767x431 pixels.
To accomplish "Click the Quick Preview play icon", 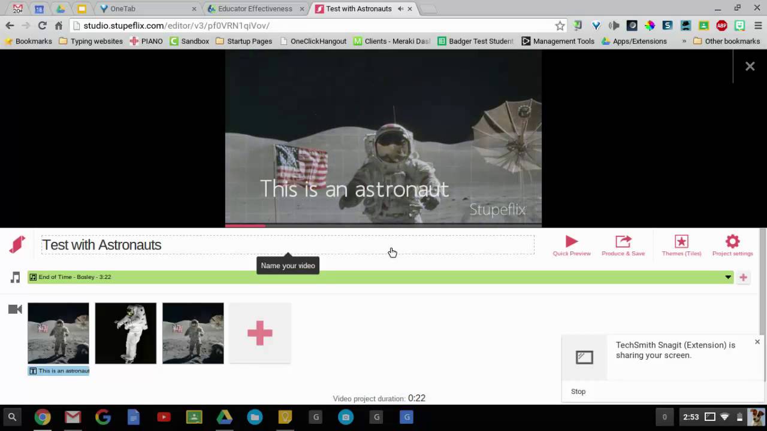I will (x=572, y=241).
